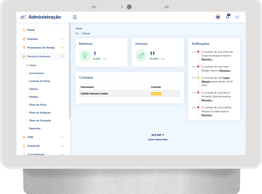
Task: Click ACS ERP footer text
Action: pos(158,135)
